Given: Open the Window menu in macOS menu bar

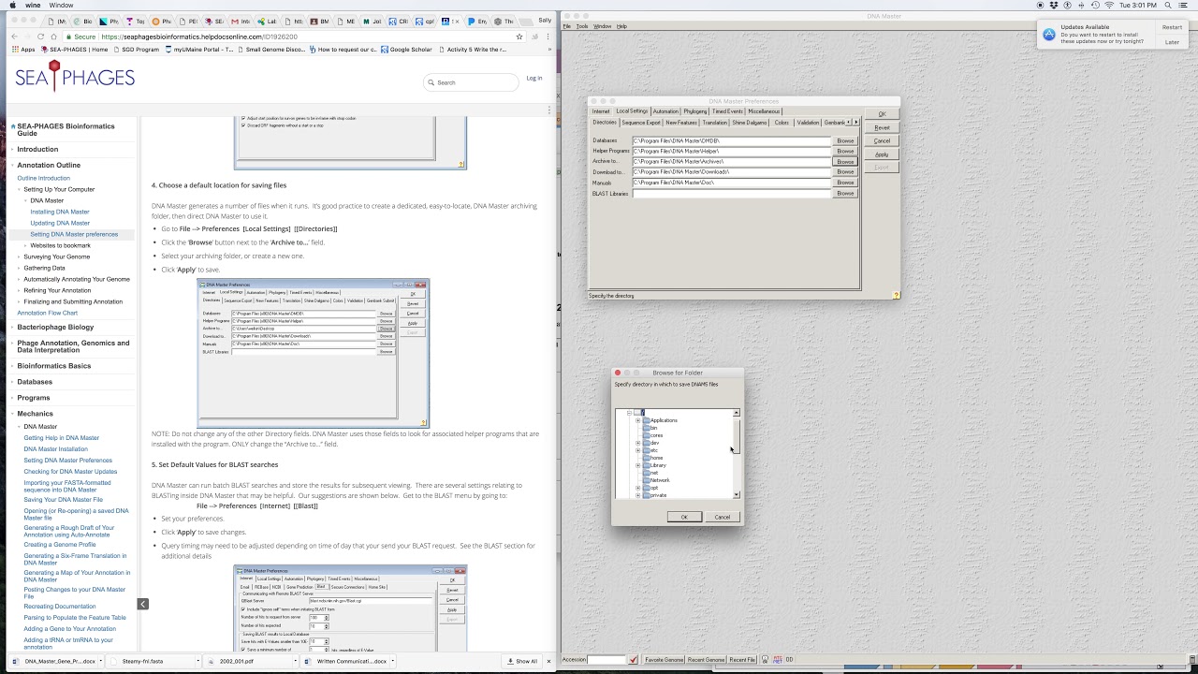Looking at the screenshot, I should click(x=61, y=6).
